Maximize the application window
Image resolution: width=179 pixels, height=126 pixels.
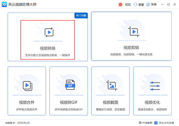(x=168, y=5)
